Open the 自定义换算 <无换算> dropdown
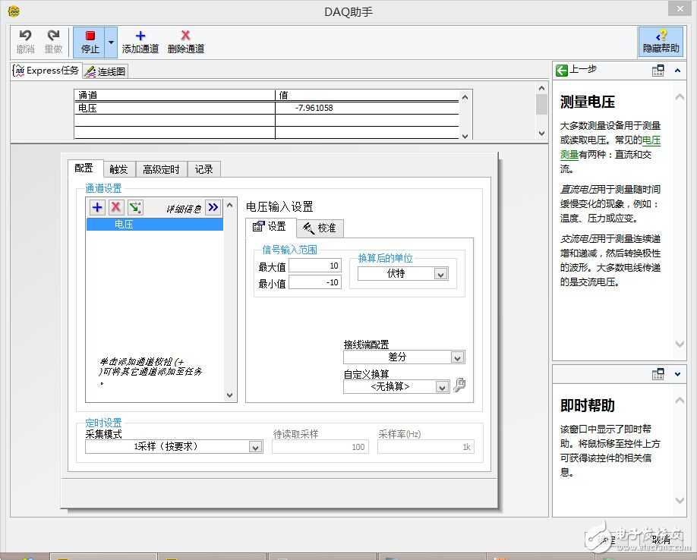Image resolution: width=697 pixels, height=560 pixels. tap(442, 387)
